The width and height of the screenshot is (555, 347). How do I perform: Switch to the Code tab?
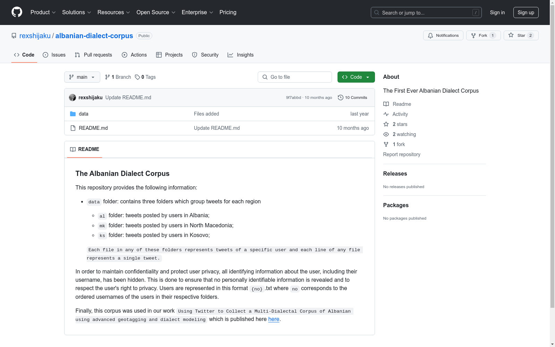[24, 55]
